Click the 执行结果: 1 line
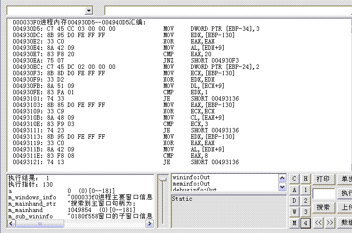352x233 pixels. pyautogui.click(x=28, y=178)
